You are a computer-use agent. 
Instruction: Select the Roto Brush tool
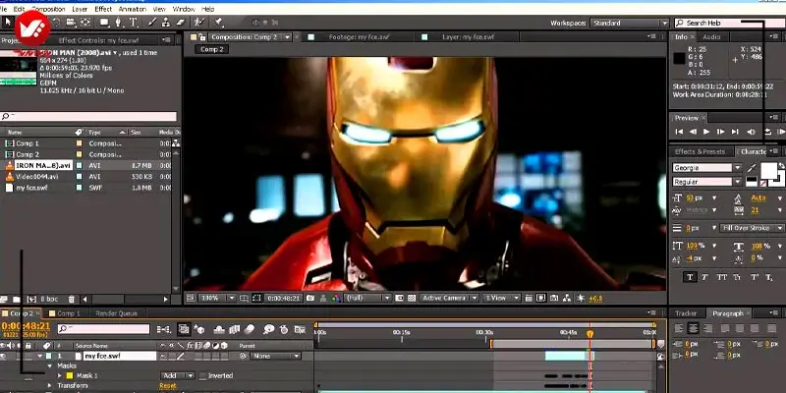199,22
